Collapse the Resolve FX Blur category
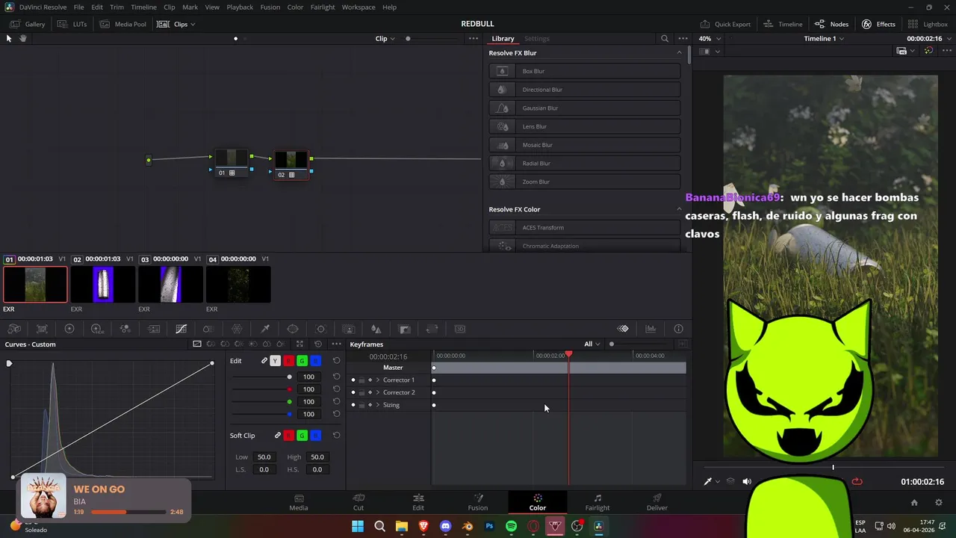 coord(679,52)
